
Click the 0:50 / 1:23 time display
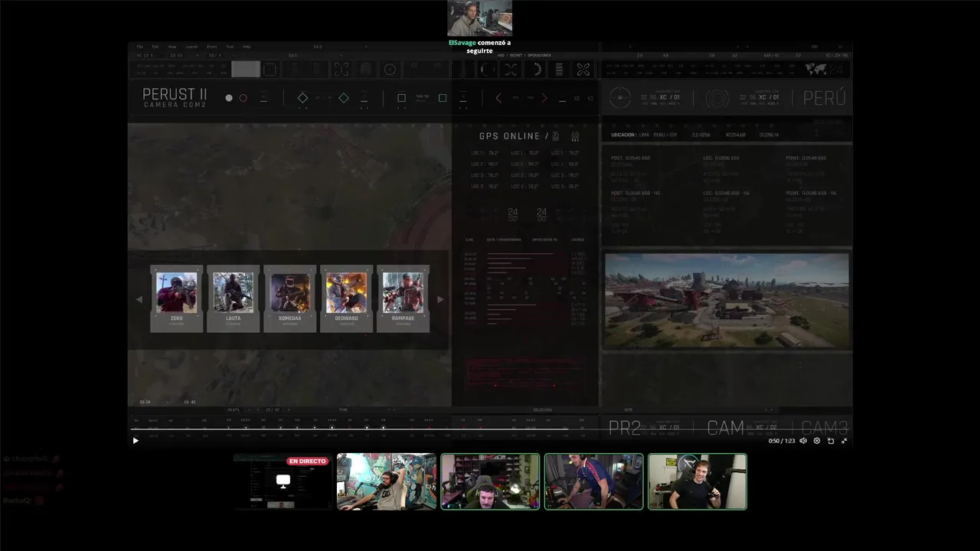tap(780, 441)
